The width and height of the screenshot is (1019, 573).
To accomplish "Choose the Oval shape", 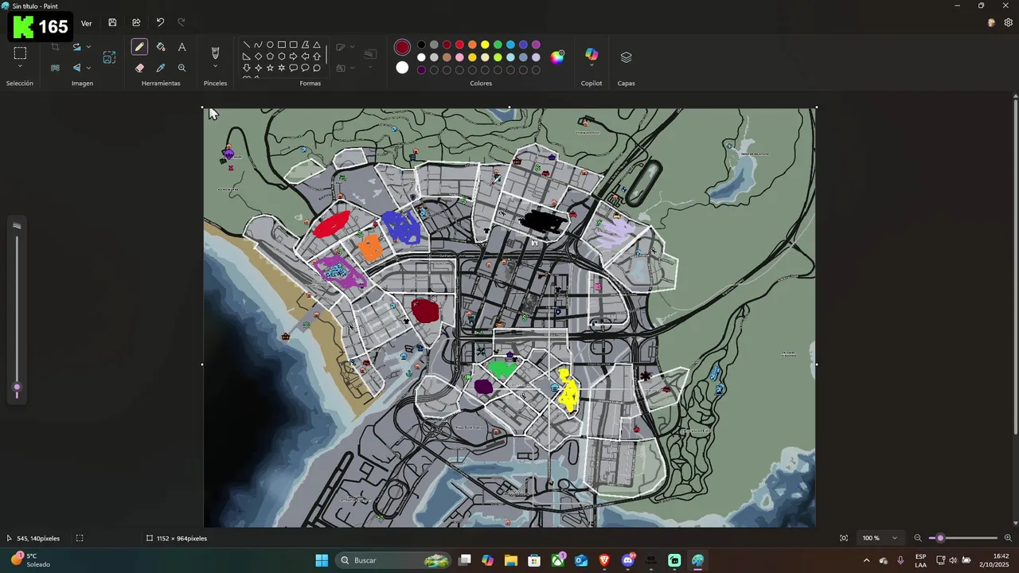I will point(270,45).
